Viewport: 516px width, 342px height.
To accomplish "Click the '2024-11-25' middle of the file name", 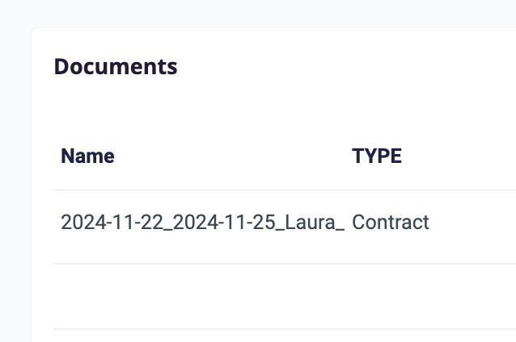I will tap(224, 222).
